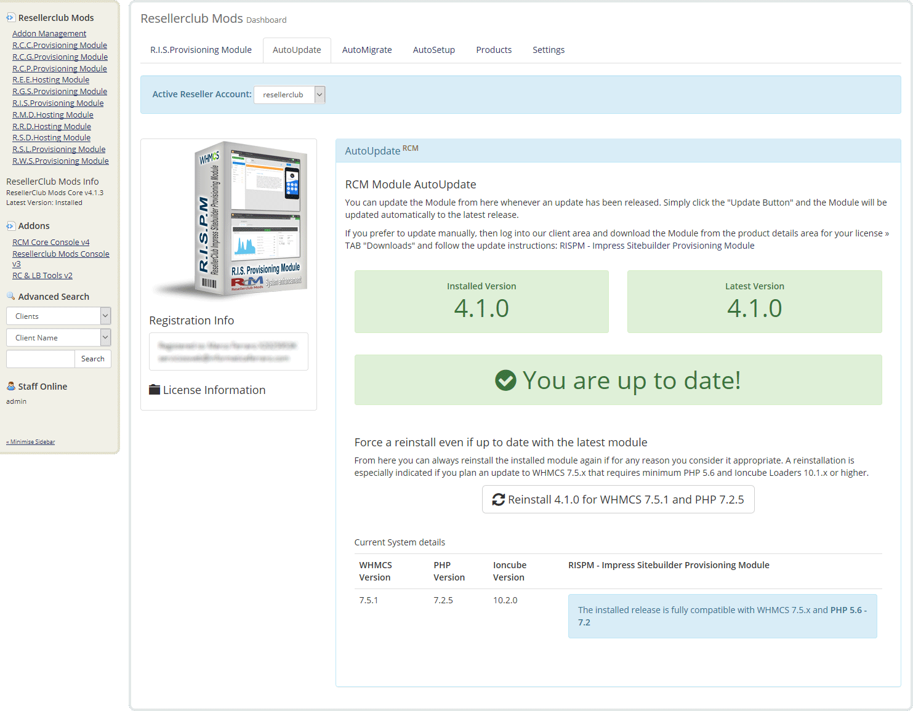
Task: Open R.S.D.Hosting Module link
Action: coord(51,138)
